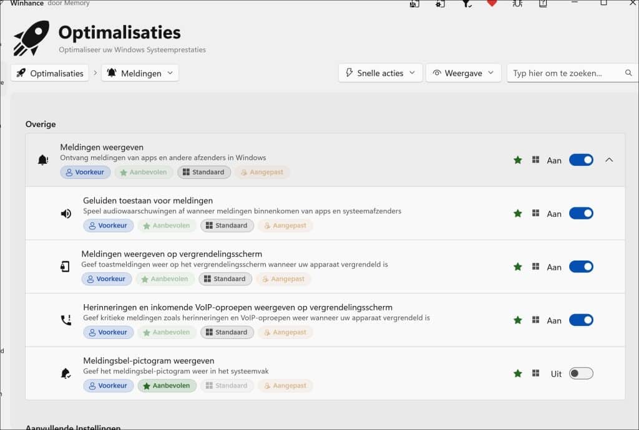Select Aangepast badge under Meldingen weergeven
Screen dimensions: 639x430
click(262, 172)
